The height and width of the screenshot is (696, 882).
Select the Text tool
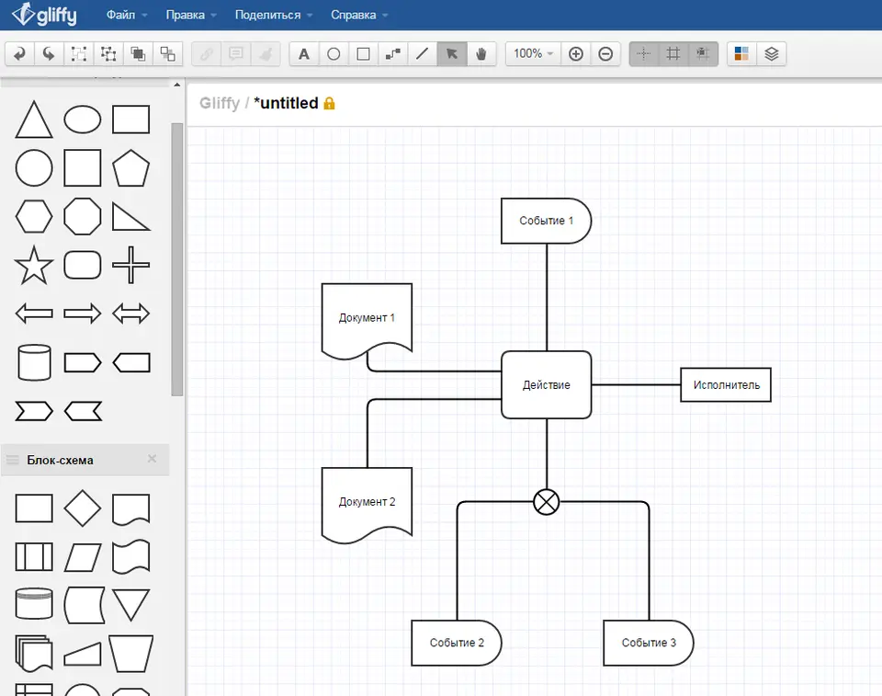[x=304, y=54]
